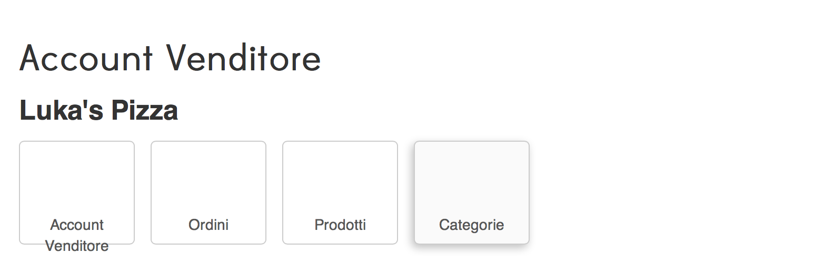Viewport: 834px width, 274px height.
Task: Click the Luka's Pizza store heading
Action: click(x=98, y=110)
